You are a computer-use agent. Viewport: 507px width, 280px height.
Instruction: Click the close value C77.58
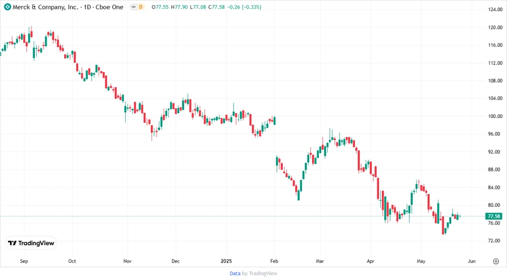pos(216,7)
